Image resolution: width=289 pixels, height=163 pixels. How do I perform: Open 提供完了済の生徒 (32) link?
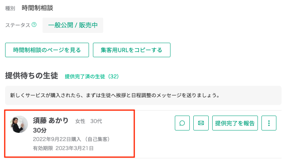[x=92, y=76]
